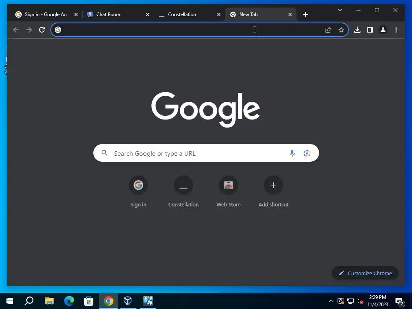The width and height of the screenshot is (412, 309).
Task: Share this page icon in address bar
Action: pyautogui.click(x=328, y=30)
